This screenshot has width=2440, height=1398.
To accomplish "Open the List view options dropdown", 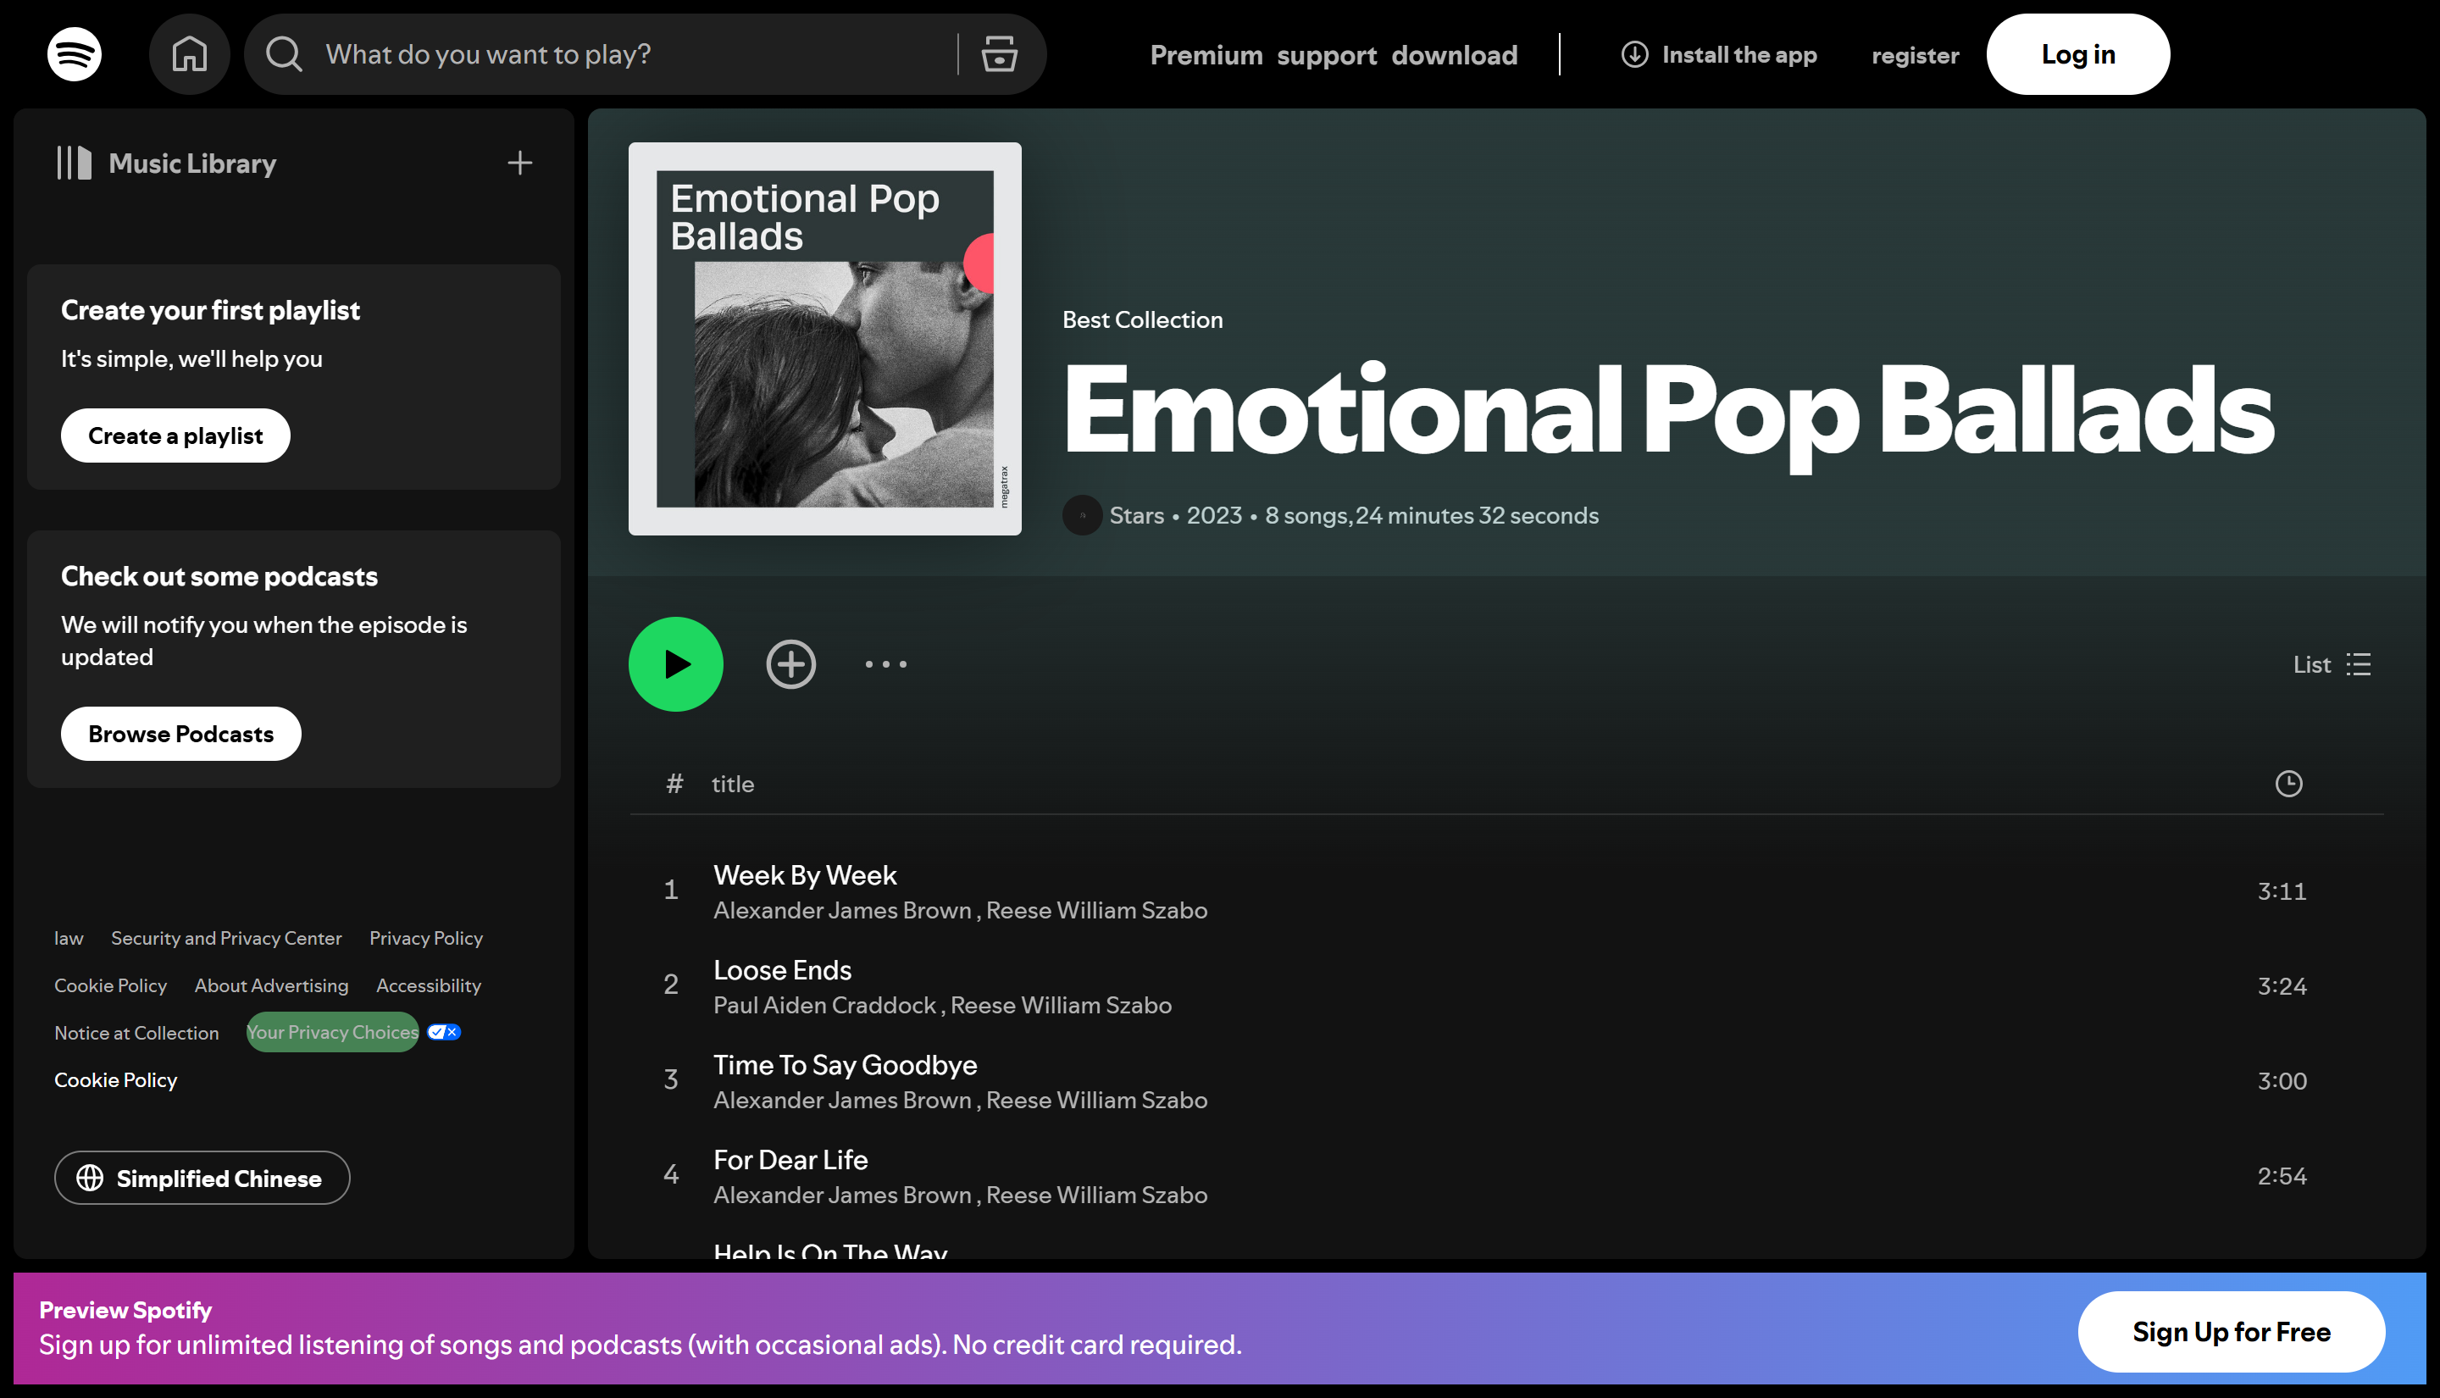I will tap(2332, 664).
